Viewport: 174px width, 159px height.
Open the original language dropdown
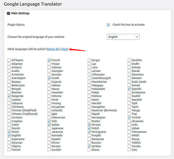coord(123,37)
